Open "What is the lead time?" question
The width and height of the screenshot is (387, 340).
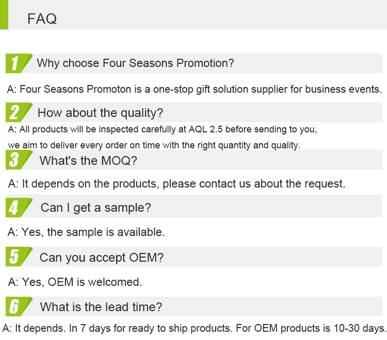(101, 307)
